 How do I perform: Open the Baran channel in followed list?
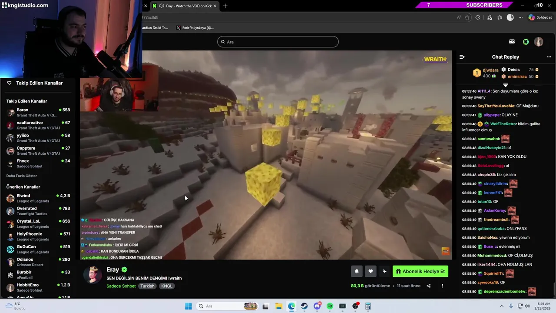(x=38, y=113)
